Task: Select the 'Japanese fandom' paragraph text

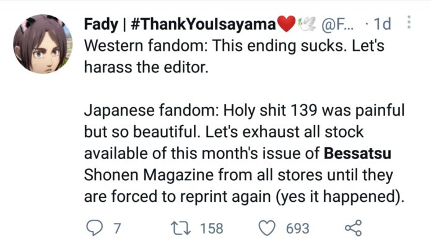Action: point(244,153)
